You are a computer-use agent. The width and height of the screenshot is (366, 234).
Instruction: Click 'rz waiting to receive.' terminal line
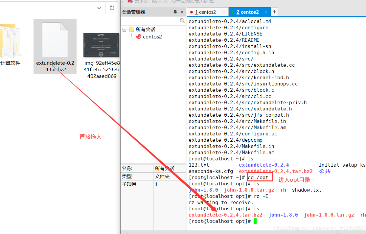coord(221,202)
